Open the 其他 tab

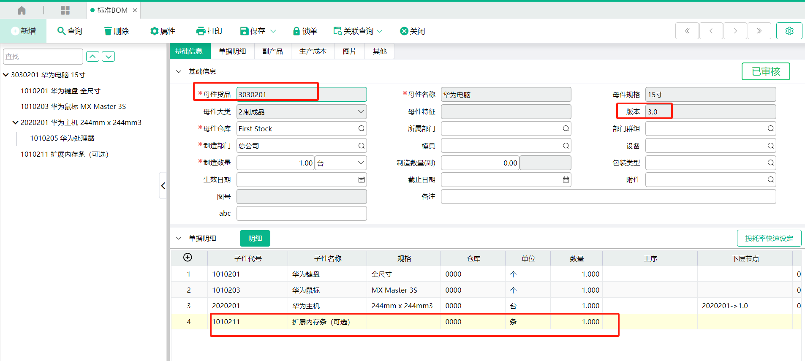click(x=379, y=51)
